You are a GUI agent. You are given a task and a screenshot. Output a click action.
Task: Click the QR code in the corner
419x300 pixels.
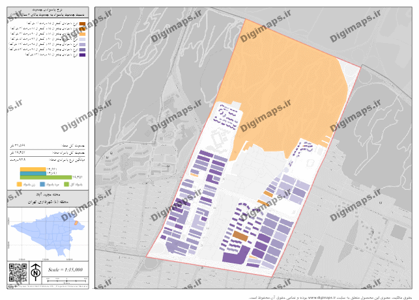(x=16, y=272)
